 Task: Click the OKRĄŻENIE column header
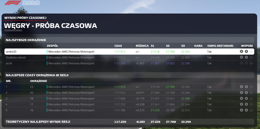[39, 81]
